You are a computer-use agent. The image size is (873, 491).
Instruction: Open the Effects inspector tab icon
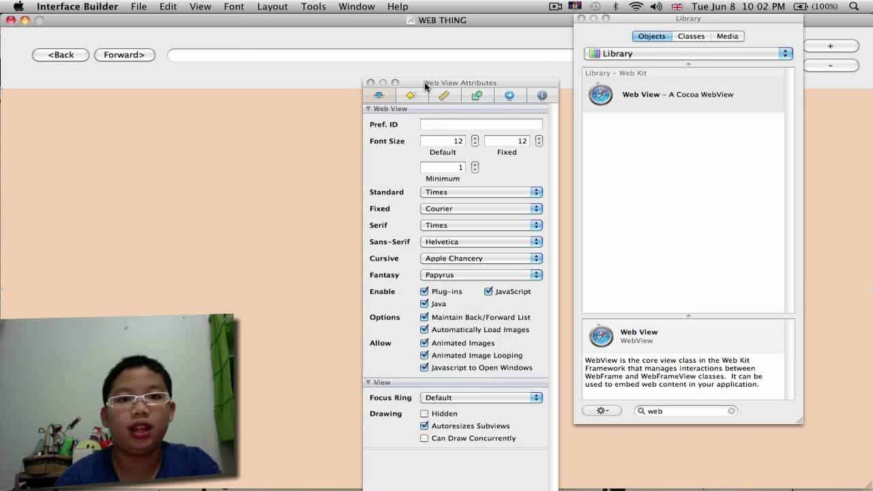click(x=411, y=95)
